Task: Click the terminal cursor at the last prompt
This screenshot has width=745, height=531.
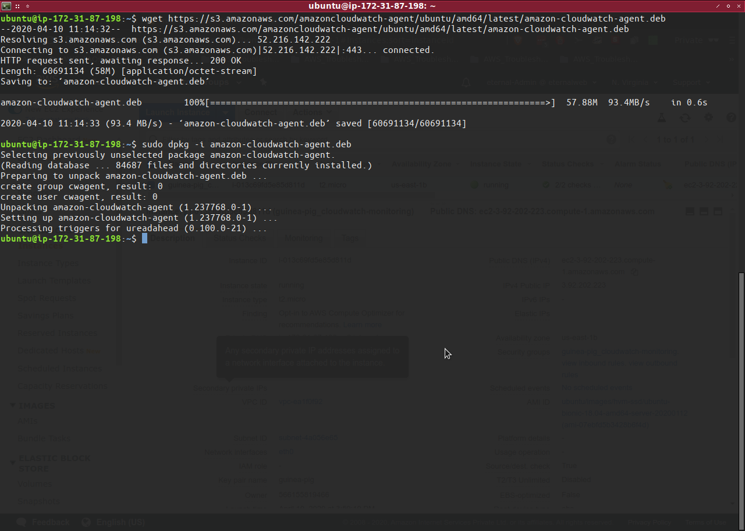Action: point(144,239)
